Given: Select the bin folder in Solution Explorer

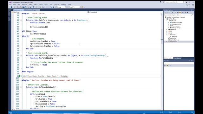Looking at the screenshot, I should 171,31.
